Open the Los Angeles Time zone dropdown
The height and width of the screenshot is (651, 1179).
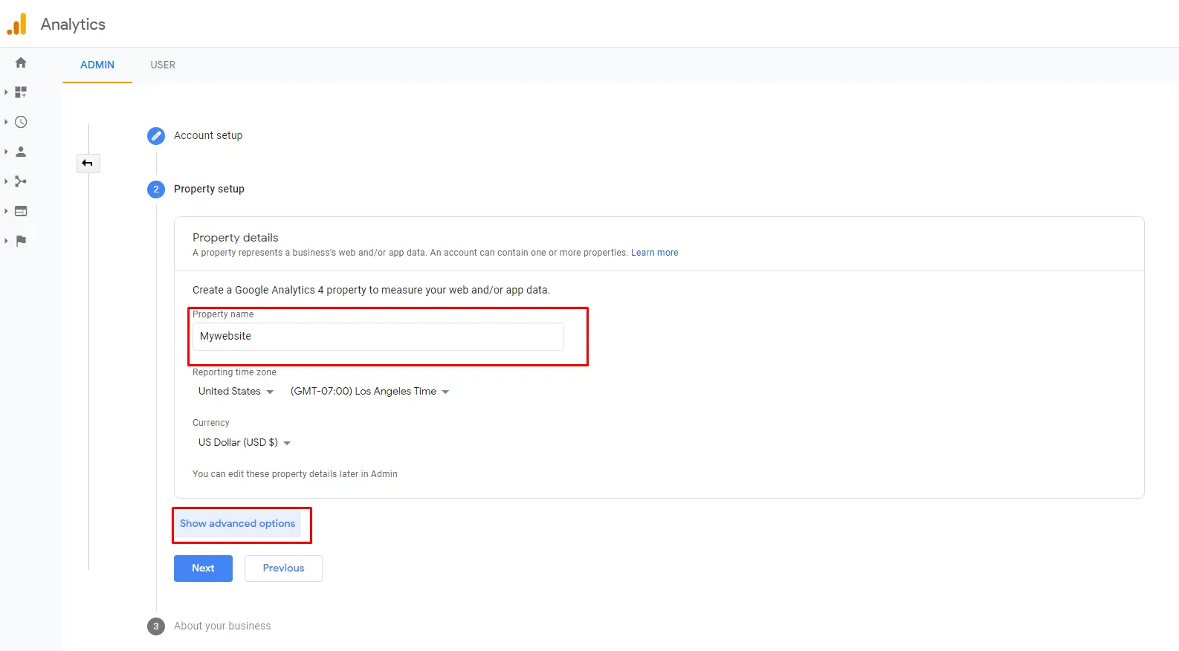click(x=369, y=391)
